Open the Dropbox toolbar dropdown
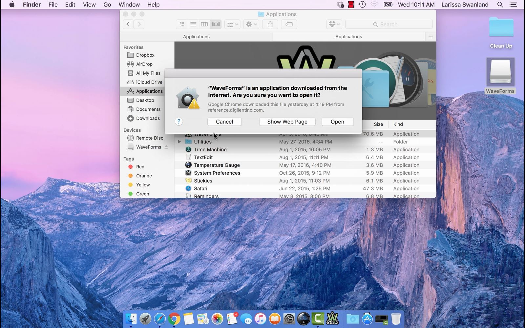 pos(335,24)
